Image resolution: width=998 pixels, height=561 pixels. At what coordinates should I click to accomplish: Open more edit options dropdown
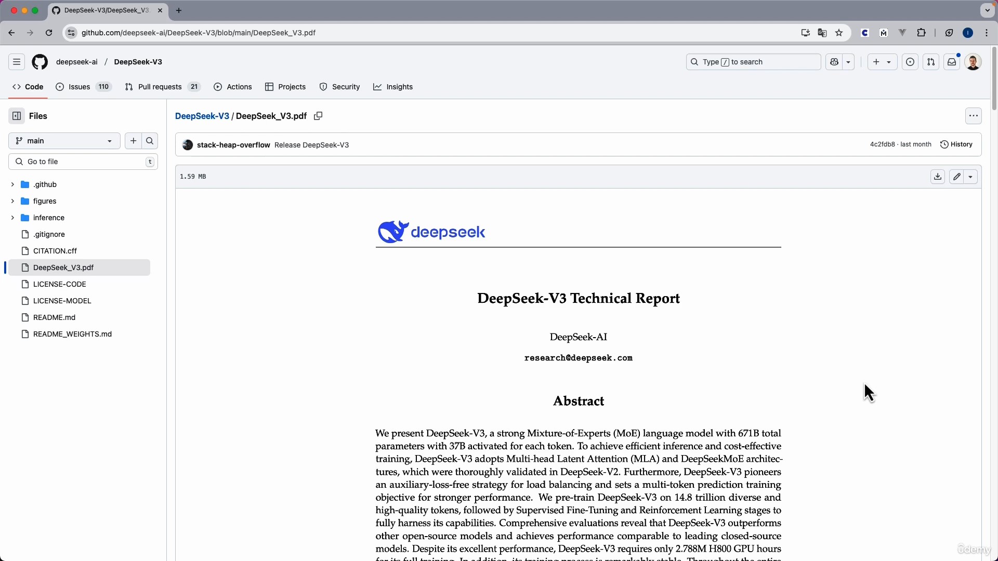pos(970,177)
